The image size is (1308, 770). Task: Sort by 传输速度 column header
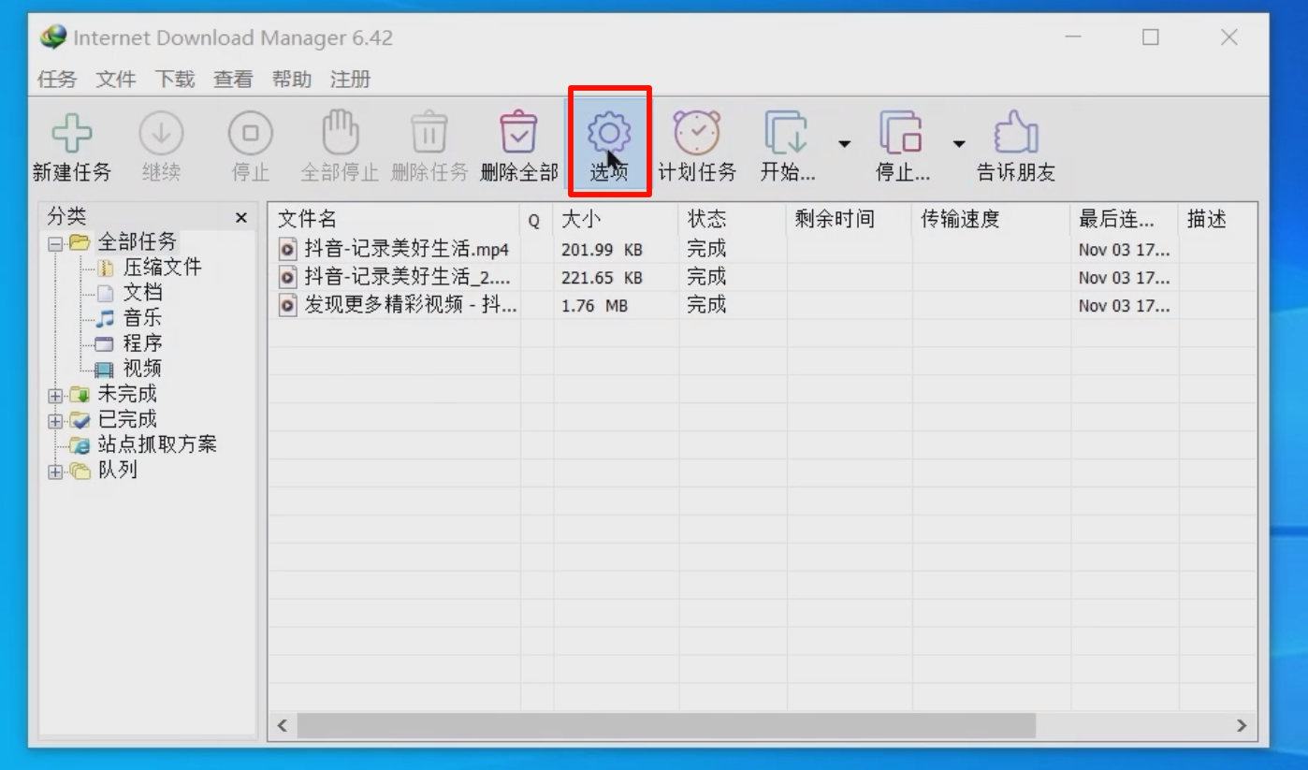coord(991,219)
